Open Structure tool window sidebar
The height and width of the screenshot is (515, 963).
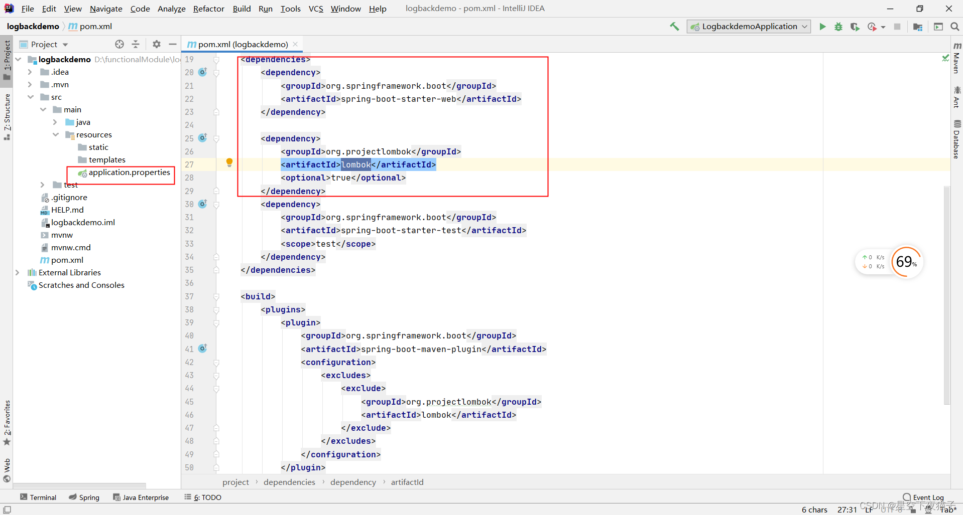[x=7, y=116]
